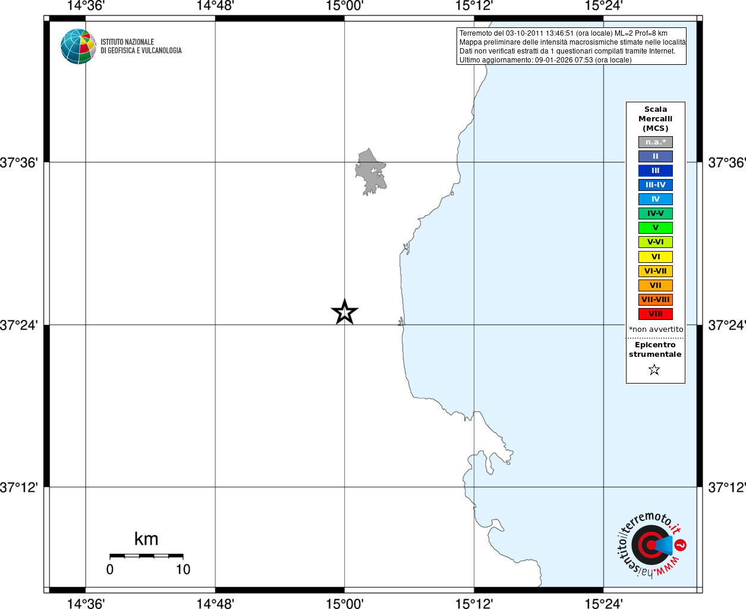Click the top 14°48' longitude label

tap(215, 6)
